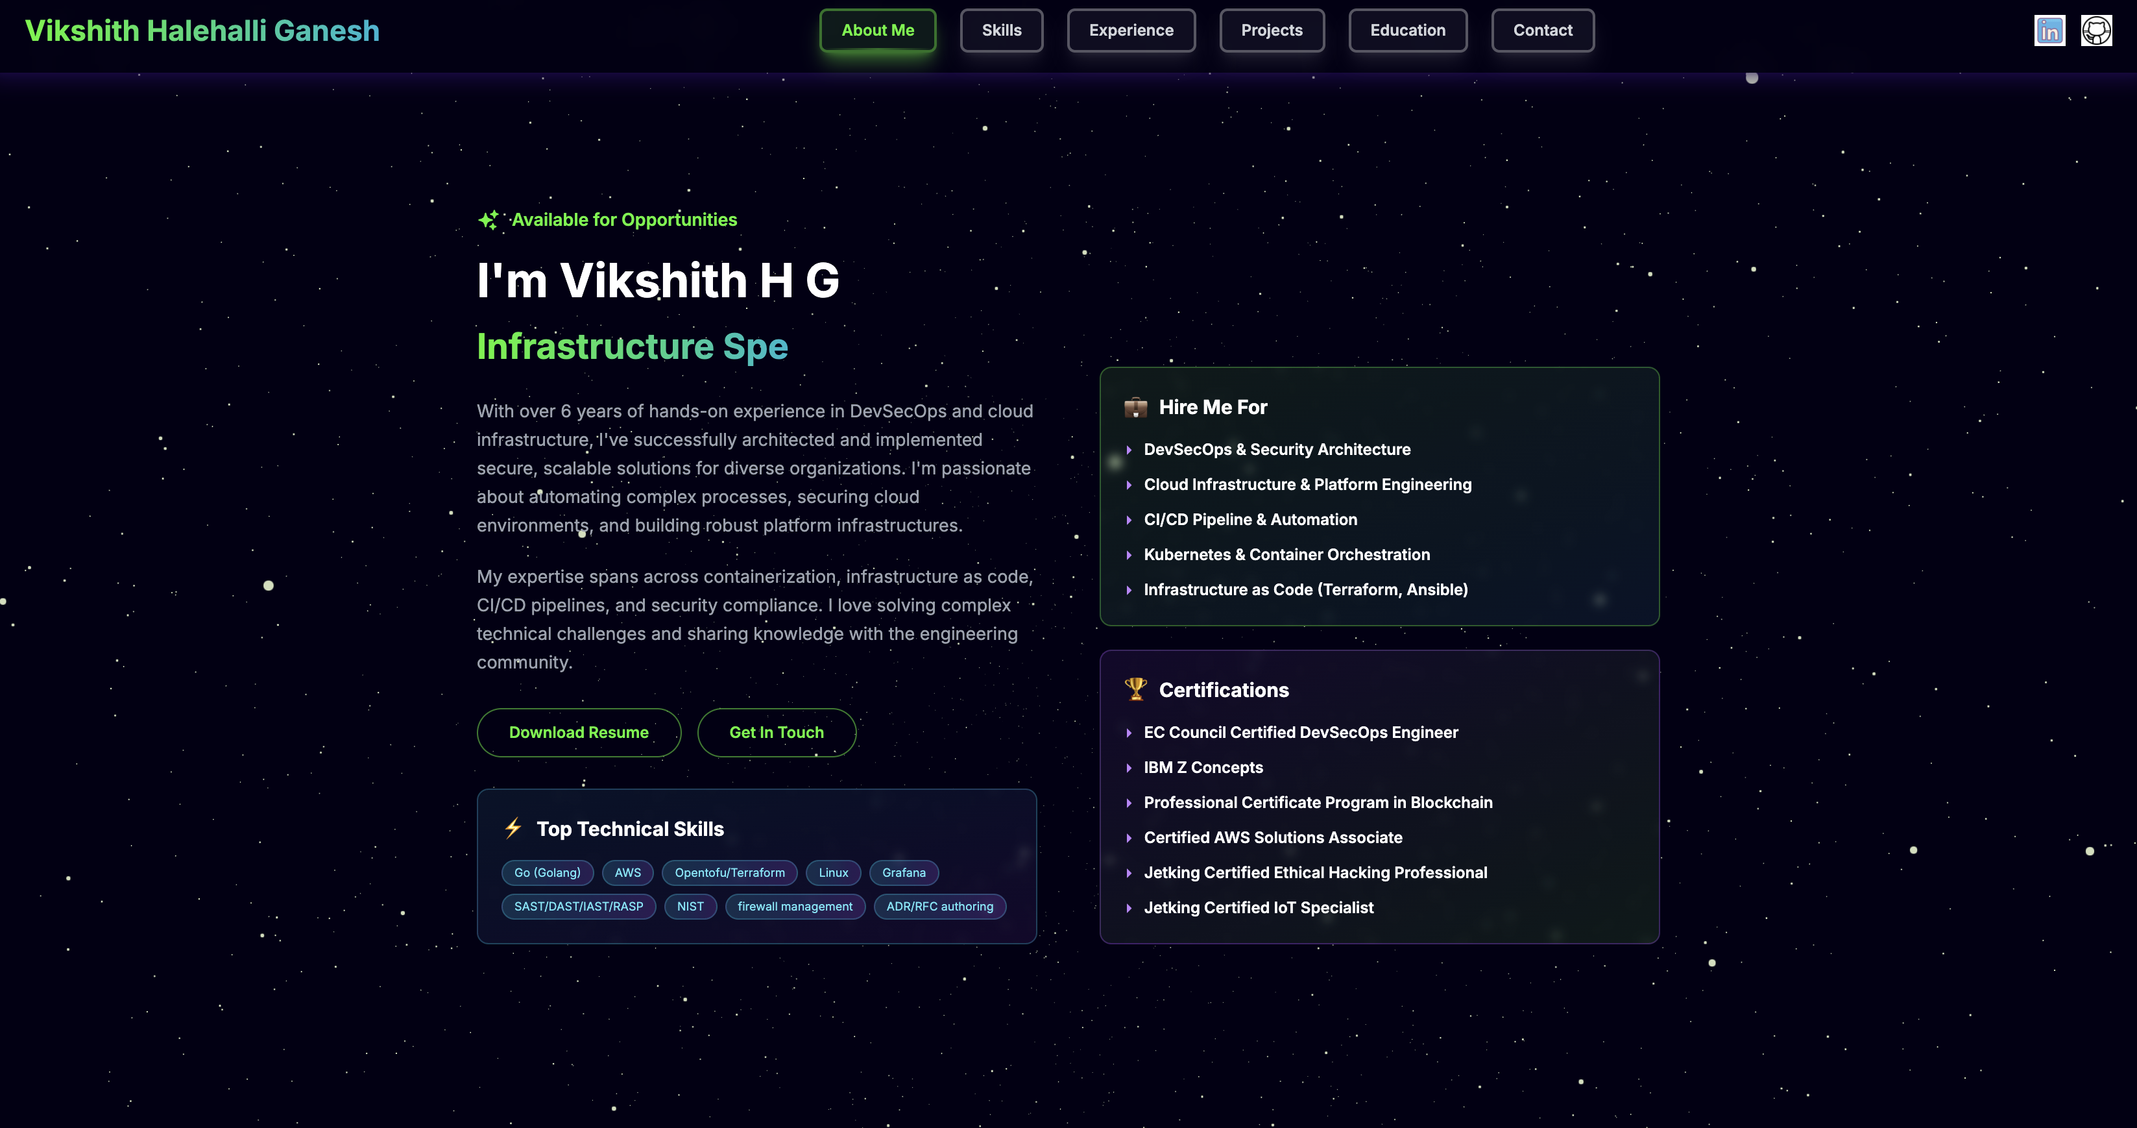Expand the EC Council Certified DevSecOps Engineer entry
This screenshot has width=2137, height=1128.
point(1300,732)
